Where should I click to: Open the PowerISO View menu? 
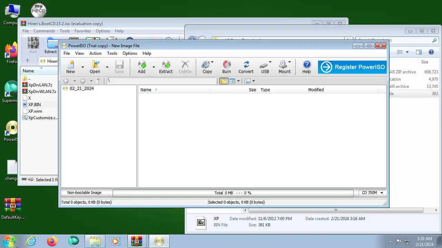(x=79, y=53)
